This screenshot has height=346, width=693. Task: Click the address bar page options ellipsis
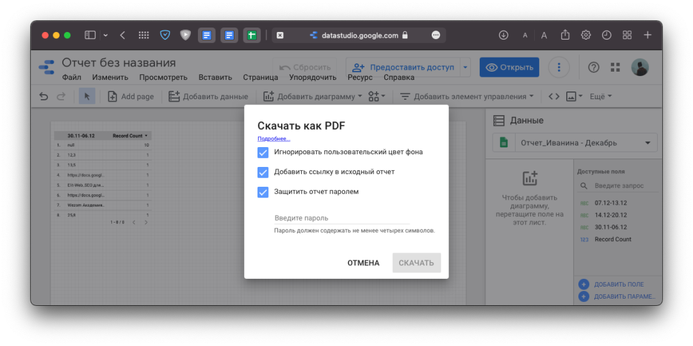(436, 35)
